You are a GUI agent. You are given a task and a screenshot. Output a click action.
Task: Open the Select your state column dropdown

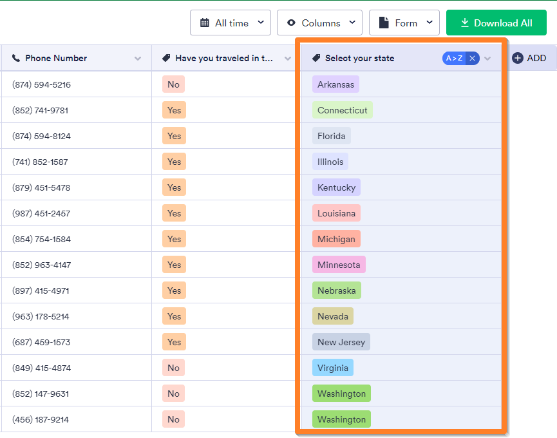[x=487, y=59]
